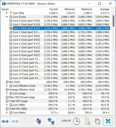The width and height of the screenshot is (116, 128).
Task: Click the lightning icon beside Core VIDs
Action: (11, 13)
